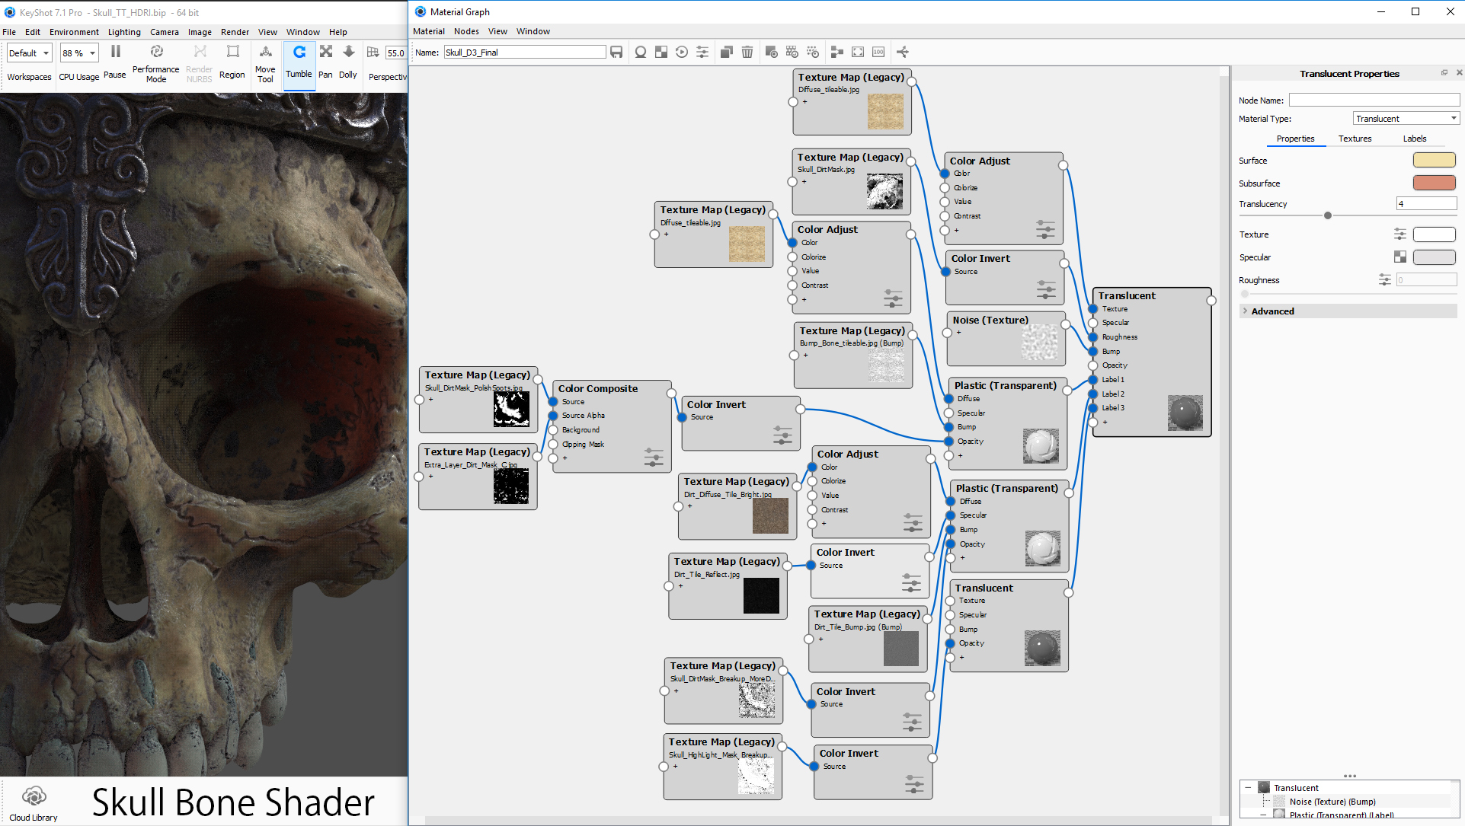
Task: Open the Material Type Translucent dropdown
Action: tap(1406, 118)
